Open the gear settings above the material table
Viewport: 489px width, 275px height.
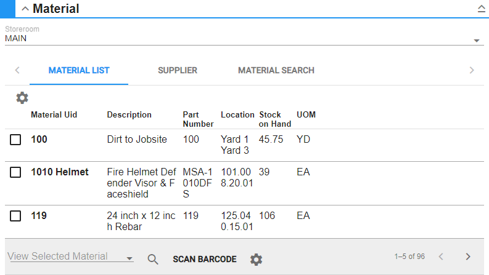(22, 98)
